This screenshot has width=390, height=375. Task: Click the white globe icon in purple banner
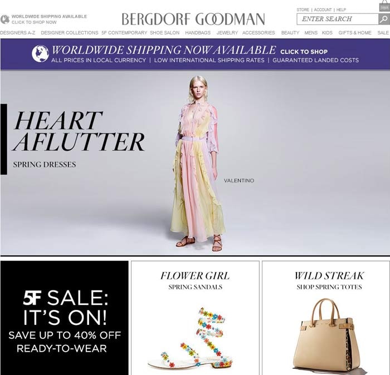click(x=40, y=53)
